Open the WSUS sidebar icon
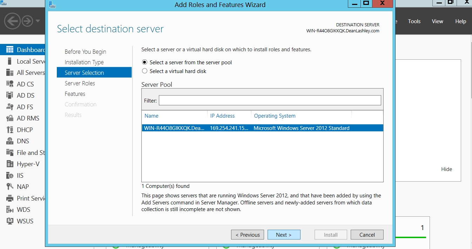The image size is (472, 249). (x=10, y=221)
